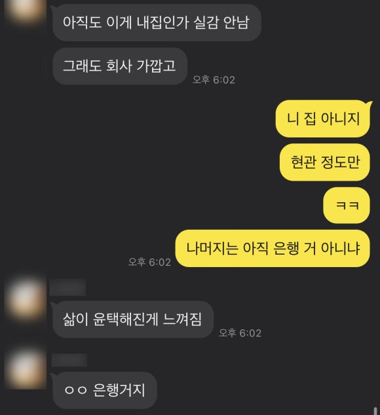Select the 아직도 이게 내집인가 실감 안남 message
The width and height of the screenshot is (380, 415).
(x=157, y=22)
